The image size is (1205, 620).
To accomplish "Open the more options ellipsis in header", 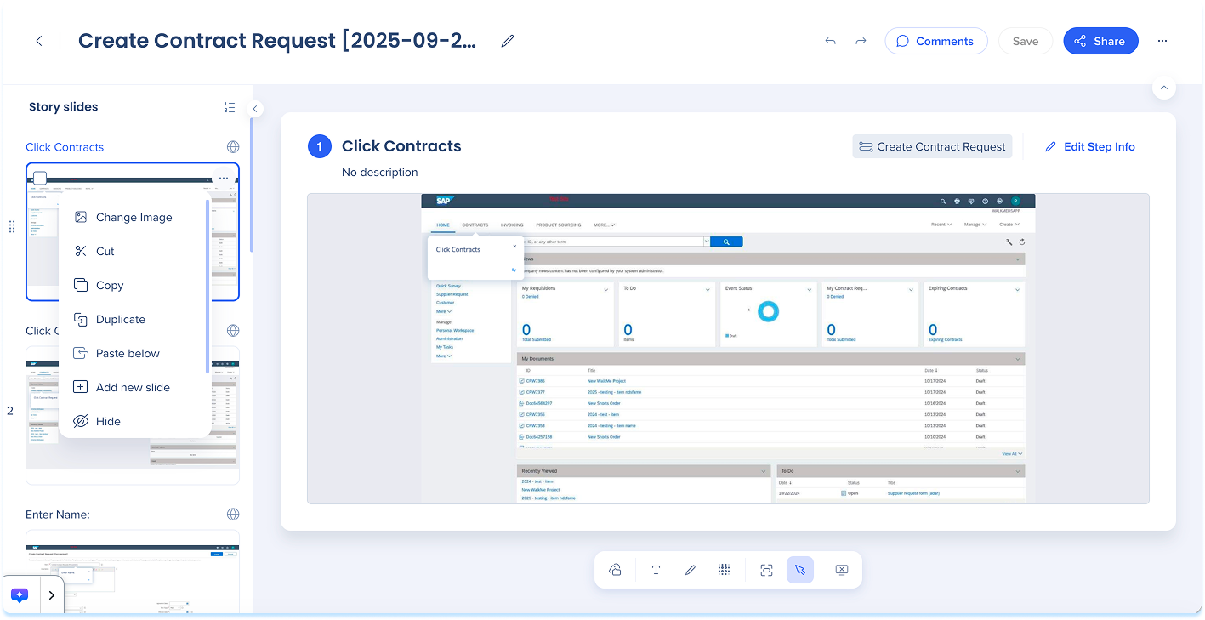I will (1162, 41).
